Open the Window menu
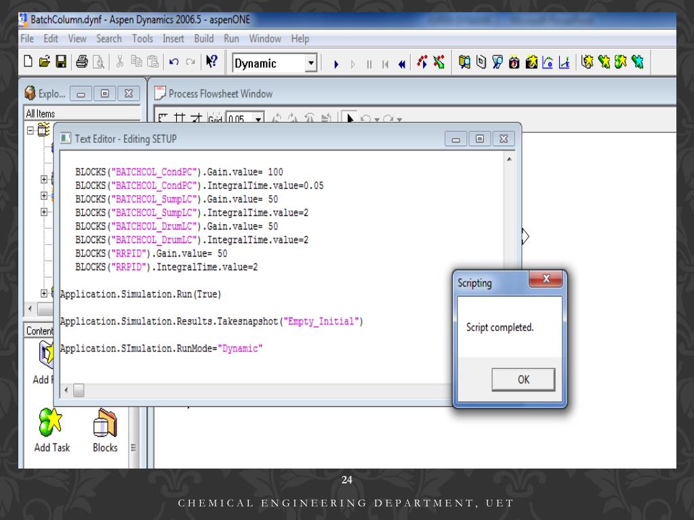 (265, 39)
